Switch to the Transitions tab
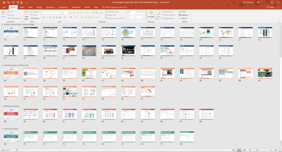This screenshot has height=152, width=282. click(50, 7)
